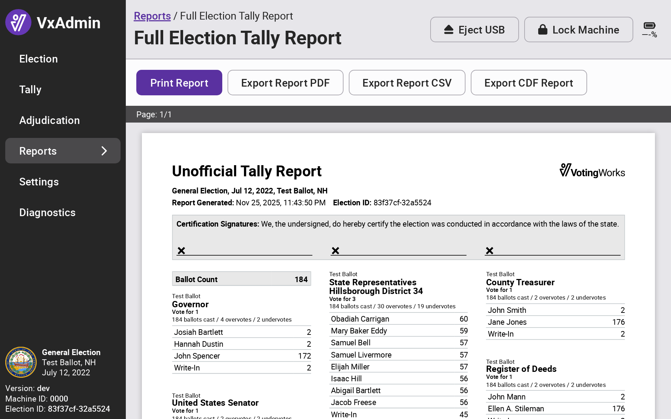The height and width of the screenshot is (419, 671).
Task: Click the Ballot Count row in preview
Action: 241,279
